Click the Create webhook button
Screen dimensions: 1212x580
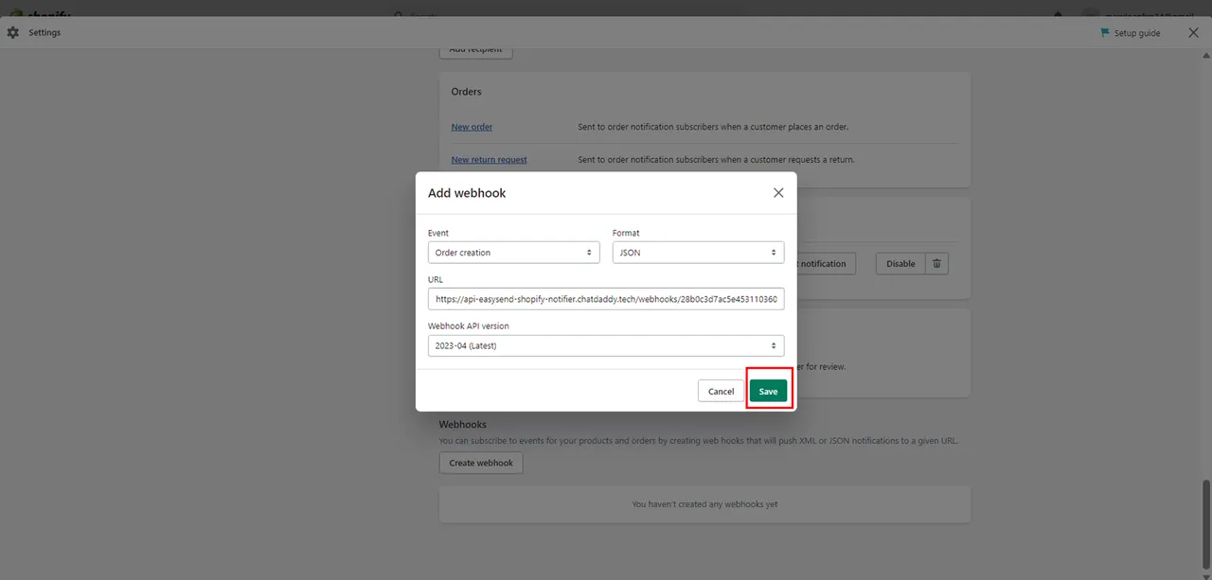(x=481, y=464)
